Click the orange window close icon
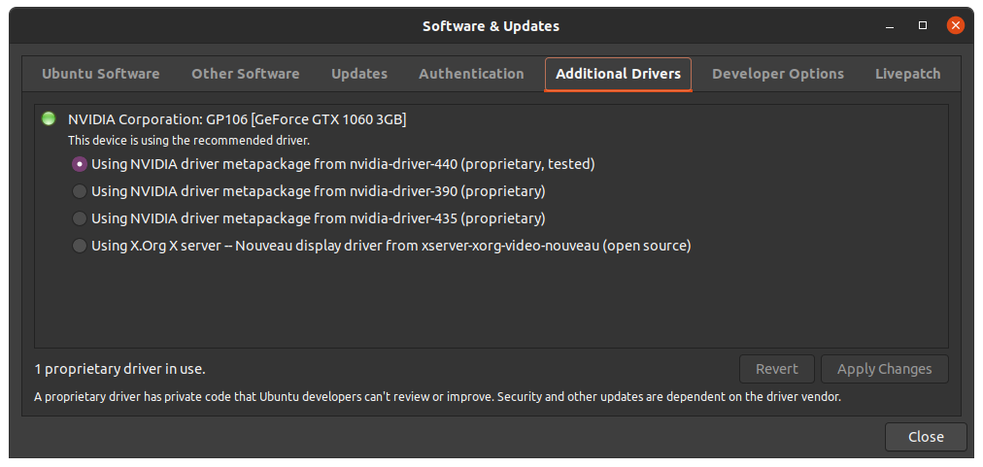The height and width of the screenshot is (467, 983). point(955,25)
